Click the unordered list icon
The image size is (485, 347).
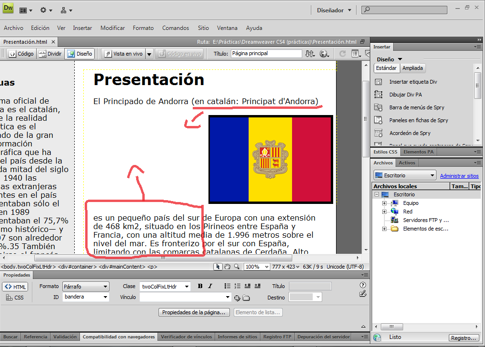pos(228,286)
